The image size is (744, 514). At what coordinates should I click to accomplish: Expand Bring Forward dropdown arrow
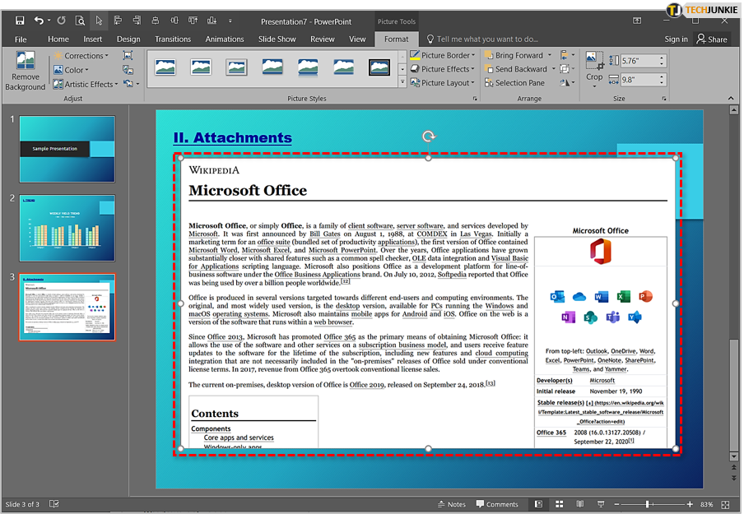[x=550, y=55]
